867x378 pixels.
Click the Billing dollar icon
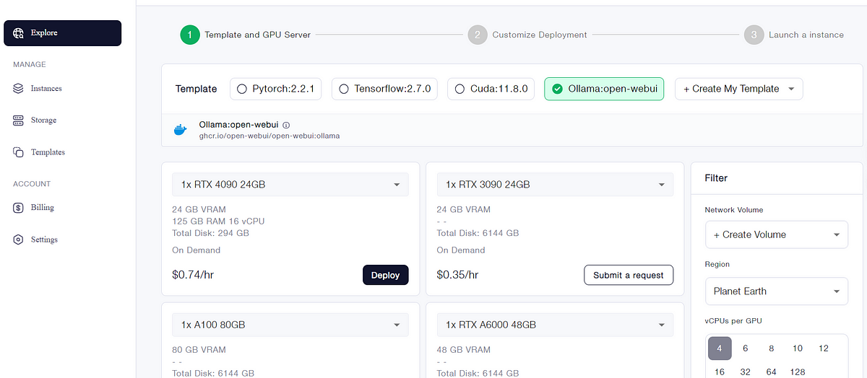19,208
